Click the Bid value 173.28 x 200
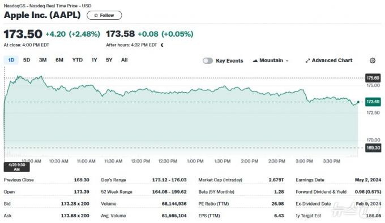This screenshot has height=223, width=385. click(75, 204)
